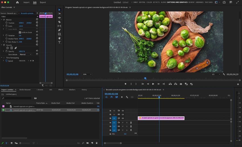
Task: Step forward one frame
Action: tap(159, 84)
